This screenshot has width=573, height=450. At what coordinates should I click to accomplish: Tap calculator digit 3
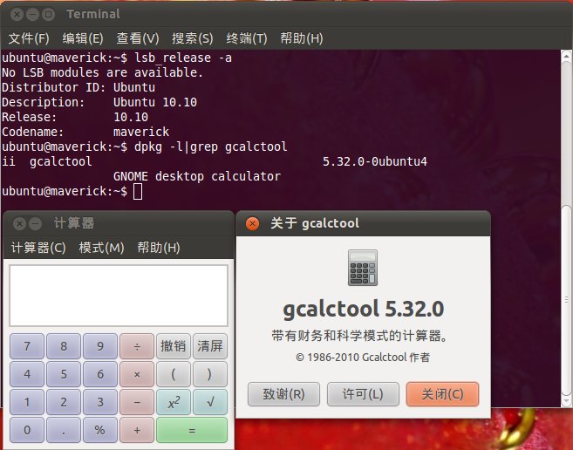point(100,402)
